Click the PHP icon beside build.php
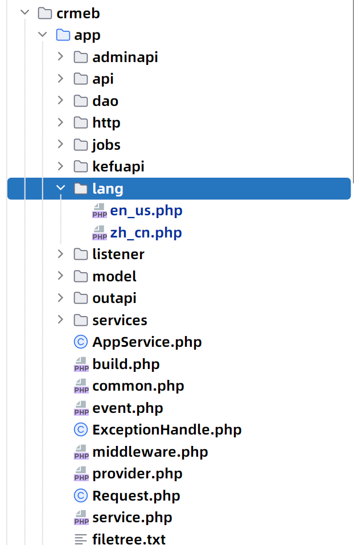Image resolution: width=354 pixels, height=545 pixels. tap(81, 364)
